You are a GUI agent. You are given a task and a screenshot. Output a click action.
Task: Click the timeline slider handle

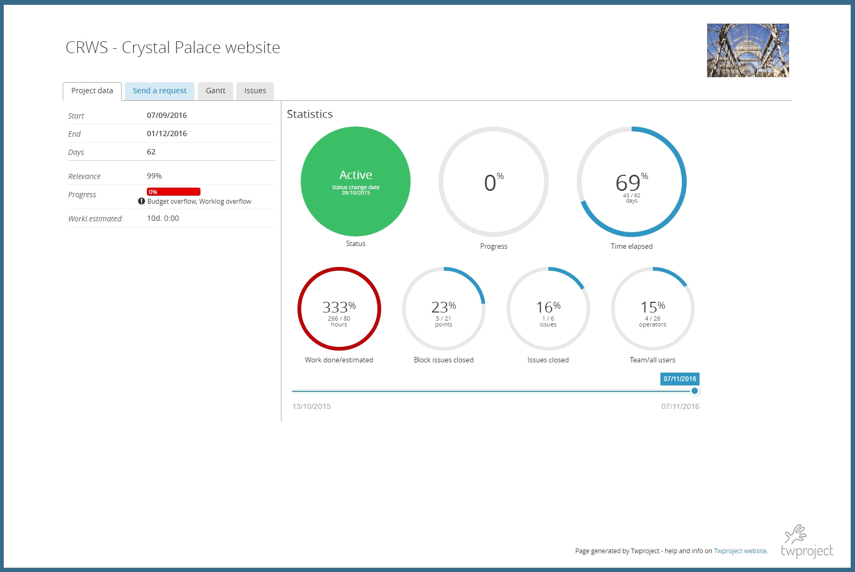pos(695,391)
